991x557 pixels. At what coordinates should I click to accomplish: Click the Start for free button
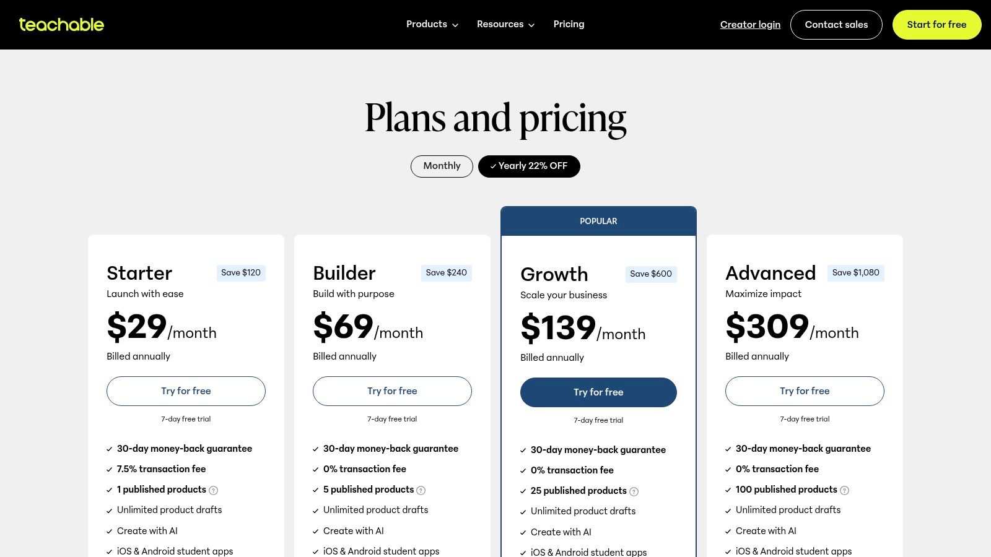pyautogui.click(x=936, y=25)
